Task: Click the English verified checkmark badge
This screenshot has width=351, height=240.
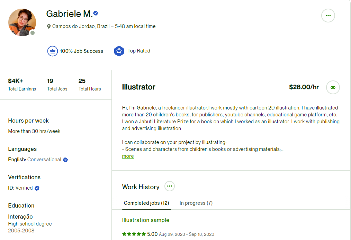Action: (x=65, y=160)
